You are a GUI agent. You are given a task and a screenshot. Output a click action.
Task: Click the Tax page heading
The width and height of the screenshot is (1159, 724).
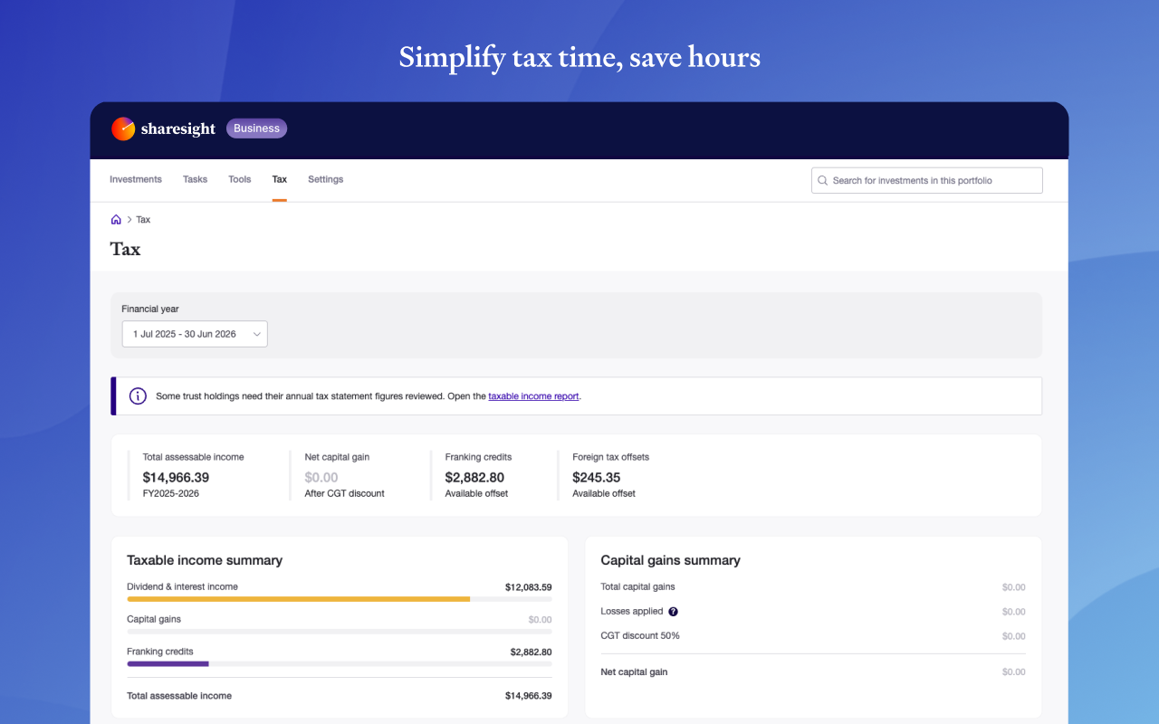pos(125,249)
